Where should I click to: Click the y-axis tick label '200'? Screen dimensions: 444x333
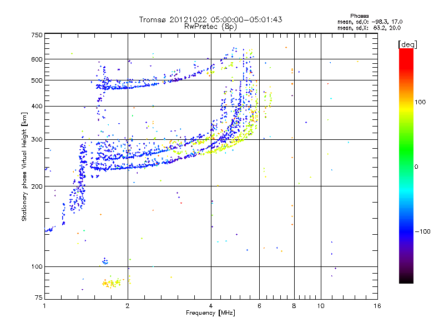37,186
